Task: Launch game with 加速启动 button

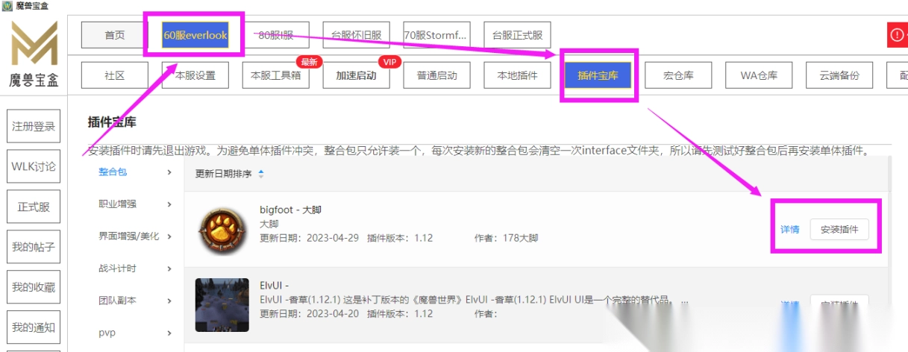Action: (356, 75)
